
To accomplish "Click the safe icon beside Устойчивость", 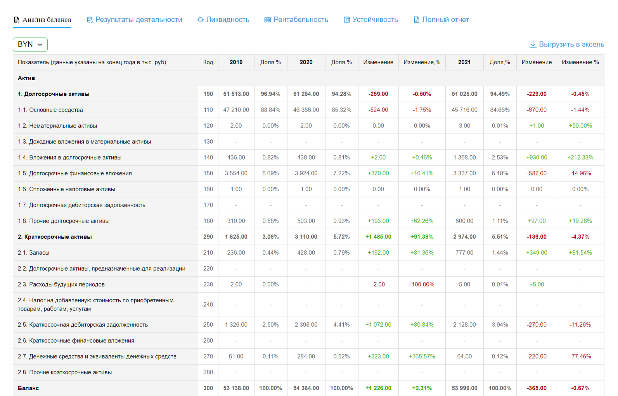I will [x=347, y=20].
